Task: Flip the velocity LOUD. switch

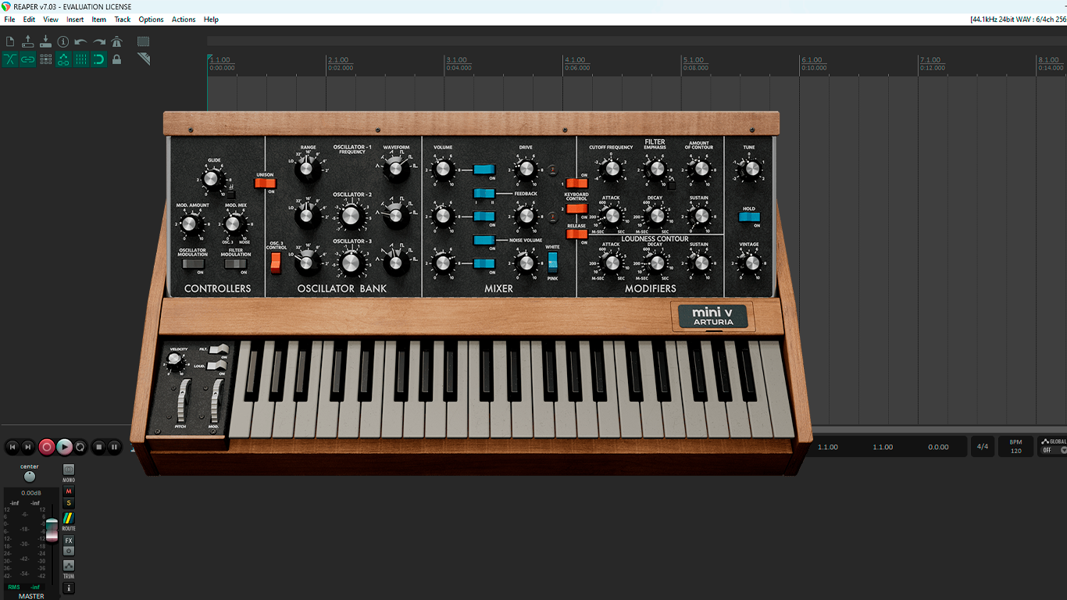Action: tap(218, 365)
